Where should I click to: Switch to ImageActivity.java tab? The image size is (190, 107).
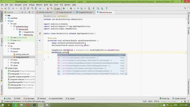[85, 12]
